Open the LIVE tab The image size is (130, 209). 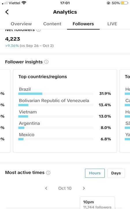pyautogui.click(x=112, y=24)
